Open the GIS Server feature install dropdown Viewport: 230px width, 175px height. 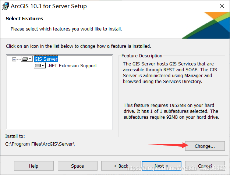point(27,59)
